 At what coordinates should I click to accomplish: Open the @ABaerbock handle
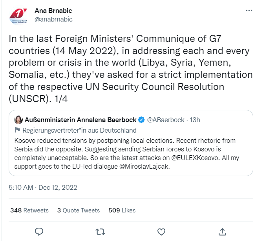tap(165, 120)
